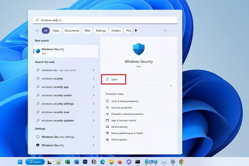Open the Paint taskbar icon

(x=155, y=162)
